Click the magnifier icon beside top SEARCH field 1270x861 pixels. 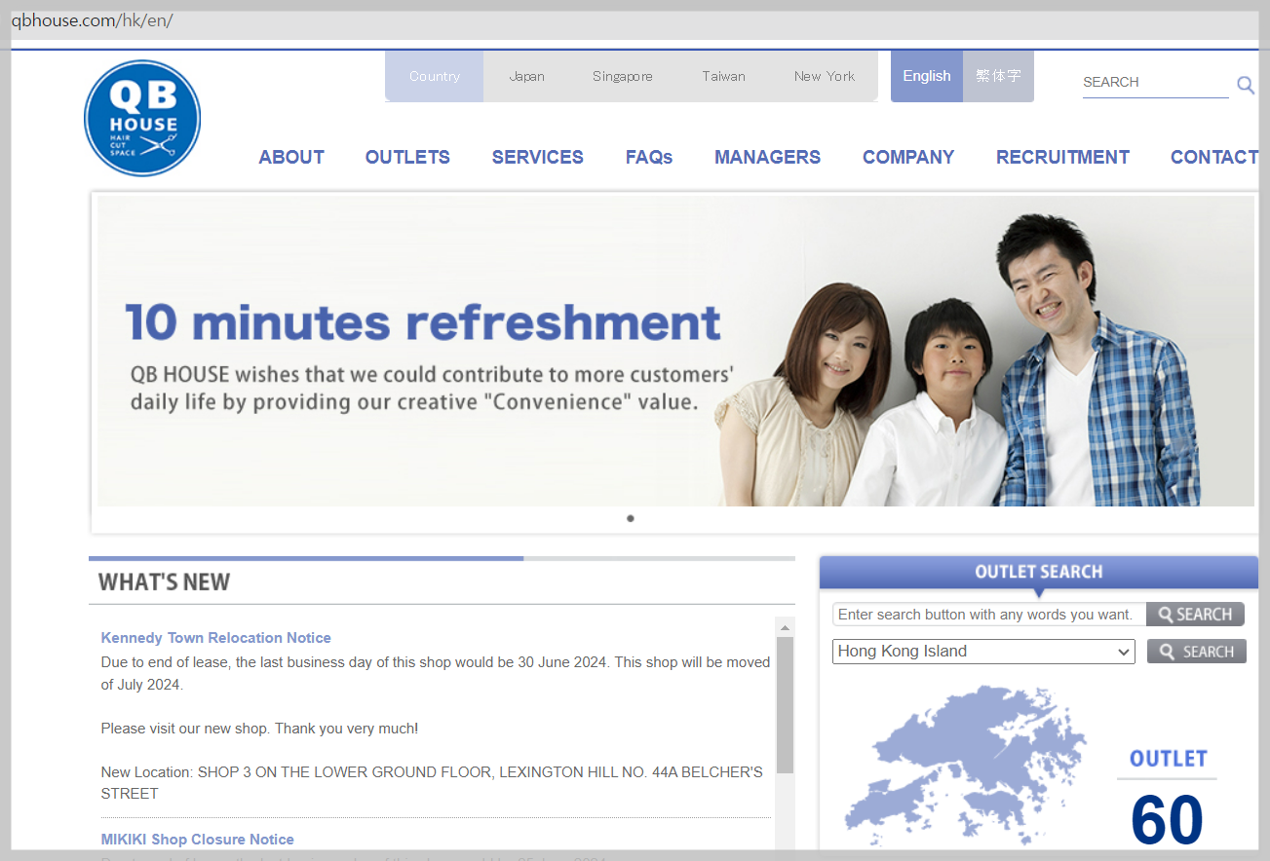[1246, 85]
